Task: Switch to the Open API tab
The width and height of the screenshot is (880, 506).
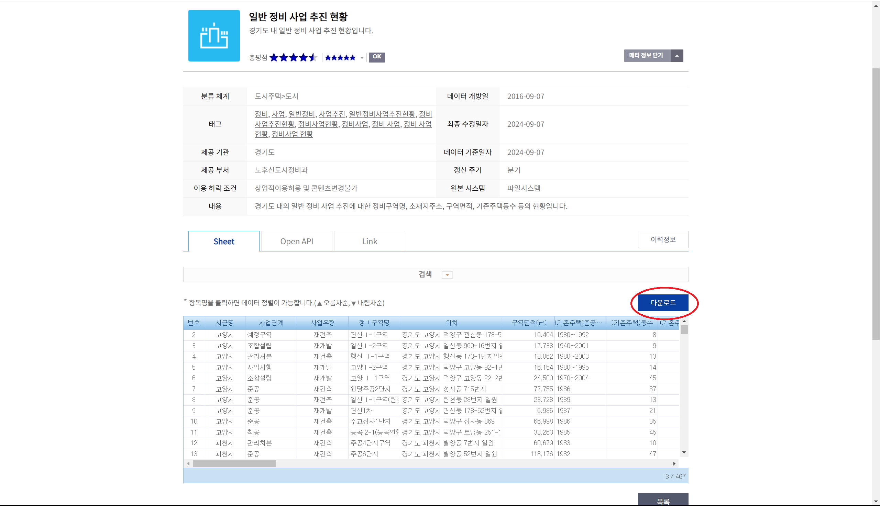Action: tap(297, 241)
